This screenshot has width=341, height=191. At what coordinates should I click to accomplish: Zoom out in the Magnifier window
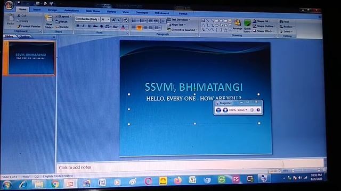point(218,110)
